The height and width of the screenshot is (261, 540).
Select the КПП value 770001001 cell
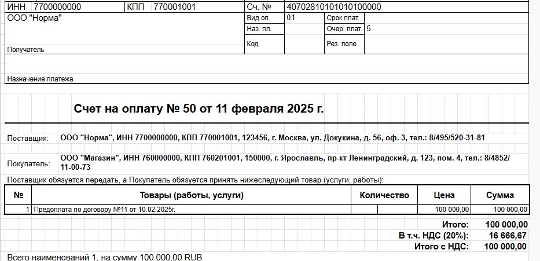pos(174,7)
